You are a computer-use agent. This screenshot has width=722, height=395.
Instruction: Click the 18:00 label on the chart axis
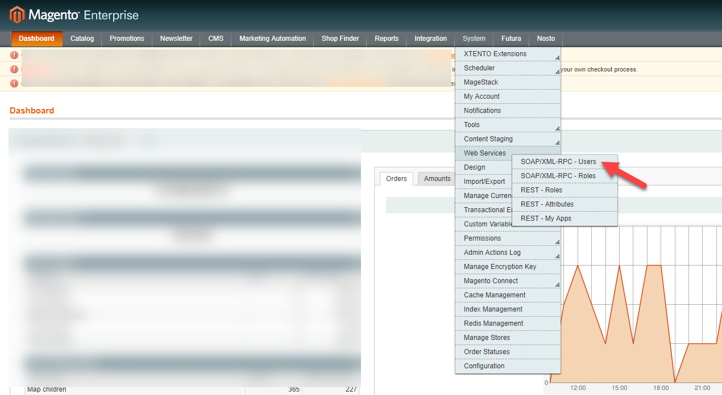661,388
